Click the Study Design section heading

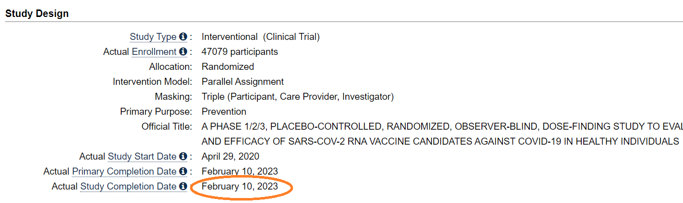click(x=37, y=13)
